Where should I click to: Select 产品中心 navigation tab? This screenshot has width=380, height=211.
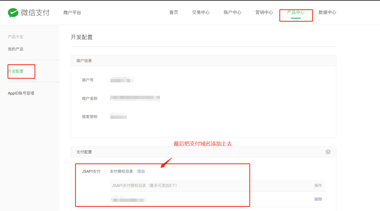(296, 12)
